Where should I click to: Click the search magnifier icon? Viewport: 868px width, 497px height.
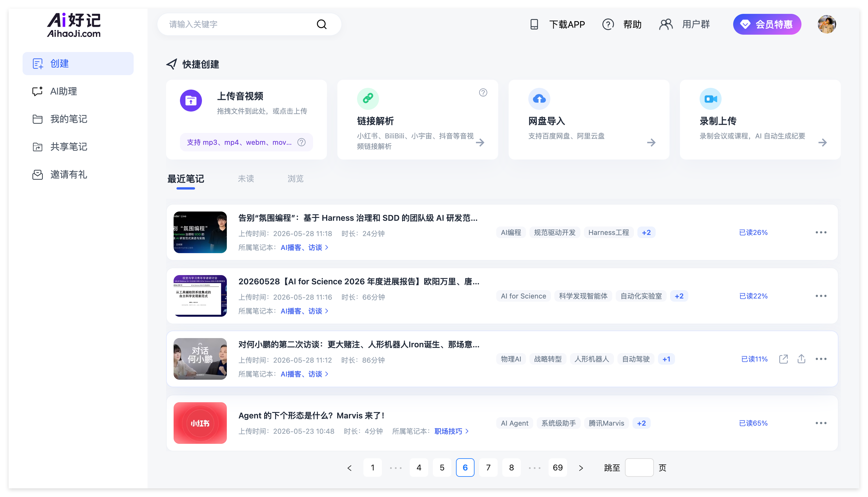pyautogui.click(x=321, y=24)
